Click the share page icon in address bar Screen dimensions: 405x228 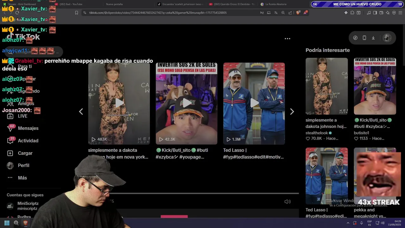click(x=290, y=13)
